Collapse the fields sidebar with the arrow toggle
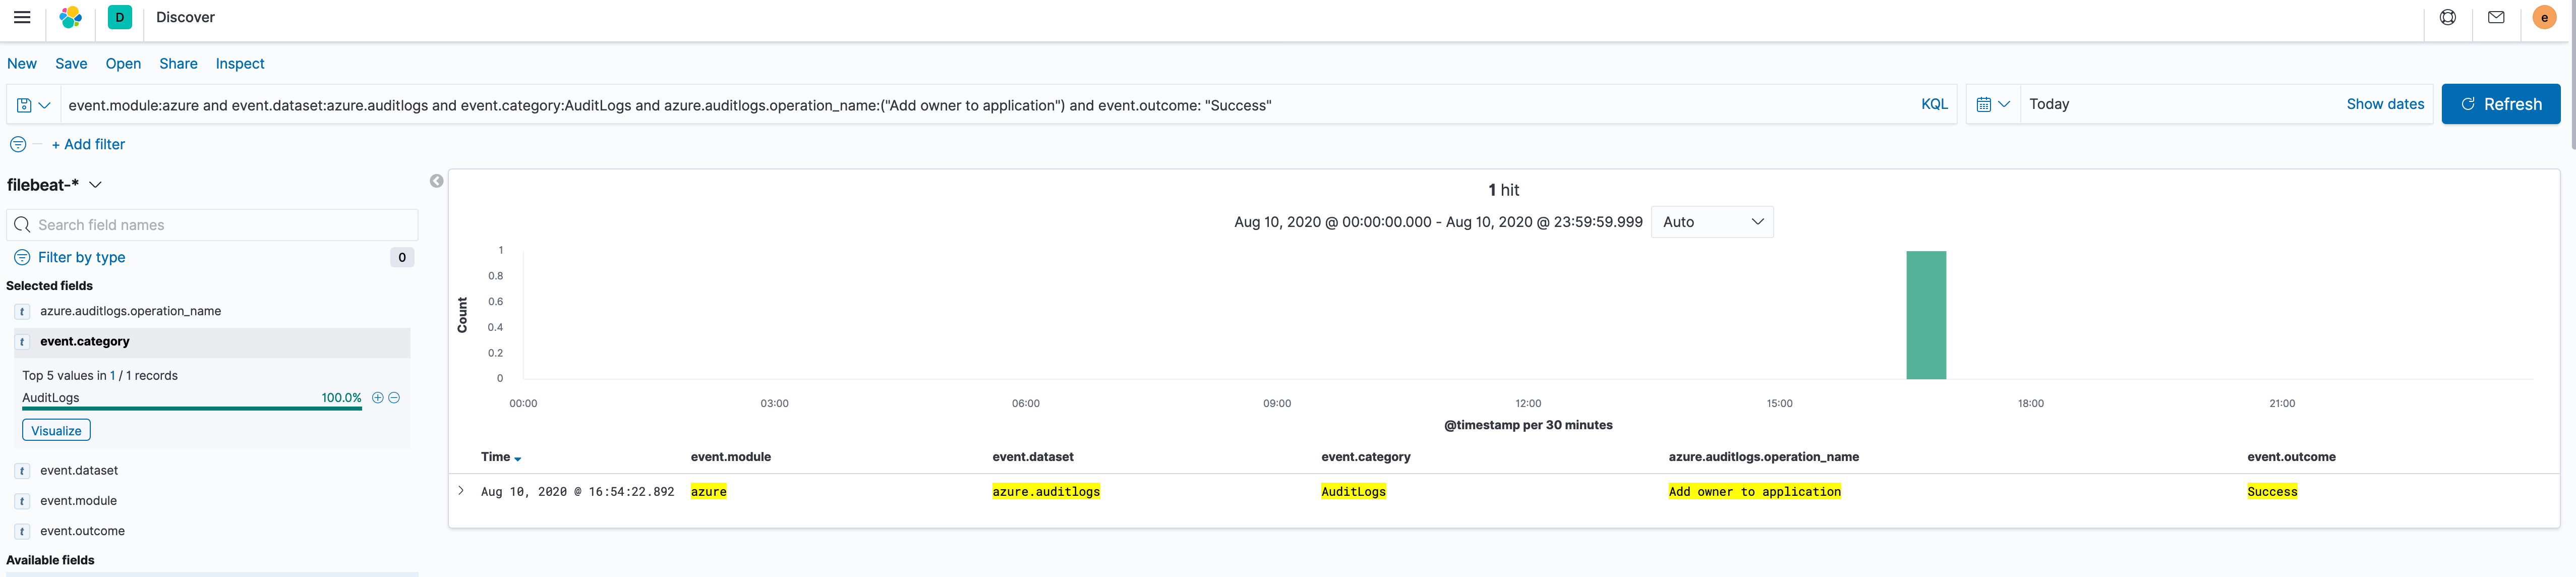Image resolution: width=2576 pixels, height=577 pixels. pyautogui.click(x=436, y=181)
